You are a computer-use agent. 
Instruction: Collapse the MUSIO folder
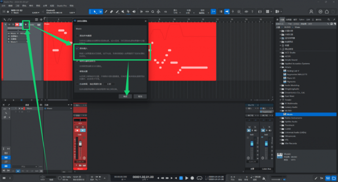[x=280, y=110]
